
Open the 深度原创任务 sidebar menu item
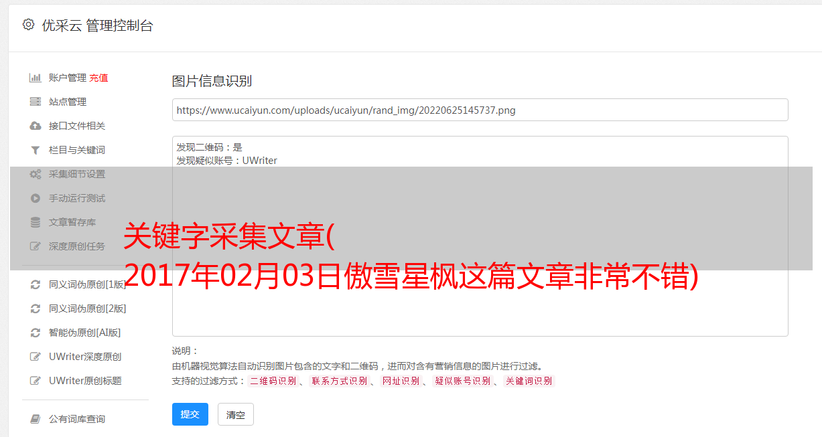point(77,246)
